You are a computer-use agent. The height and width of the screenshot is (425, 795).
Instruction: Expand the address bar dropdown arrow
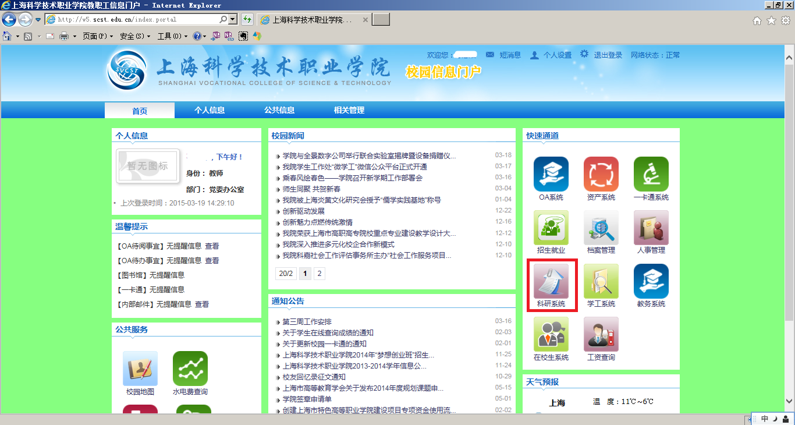pos(233,19)
